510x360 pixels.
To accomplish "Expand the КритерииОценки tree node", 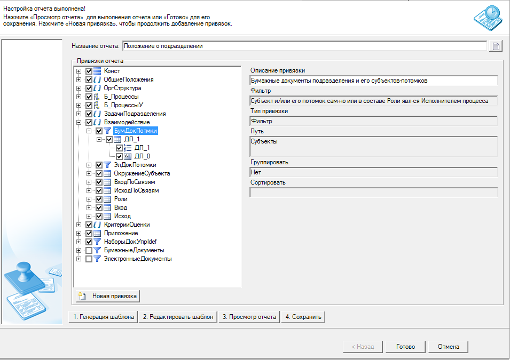I will (79, 225).
